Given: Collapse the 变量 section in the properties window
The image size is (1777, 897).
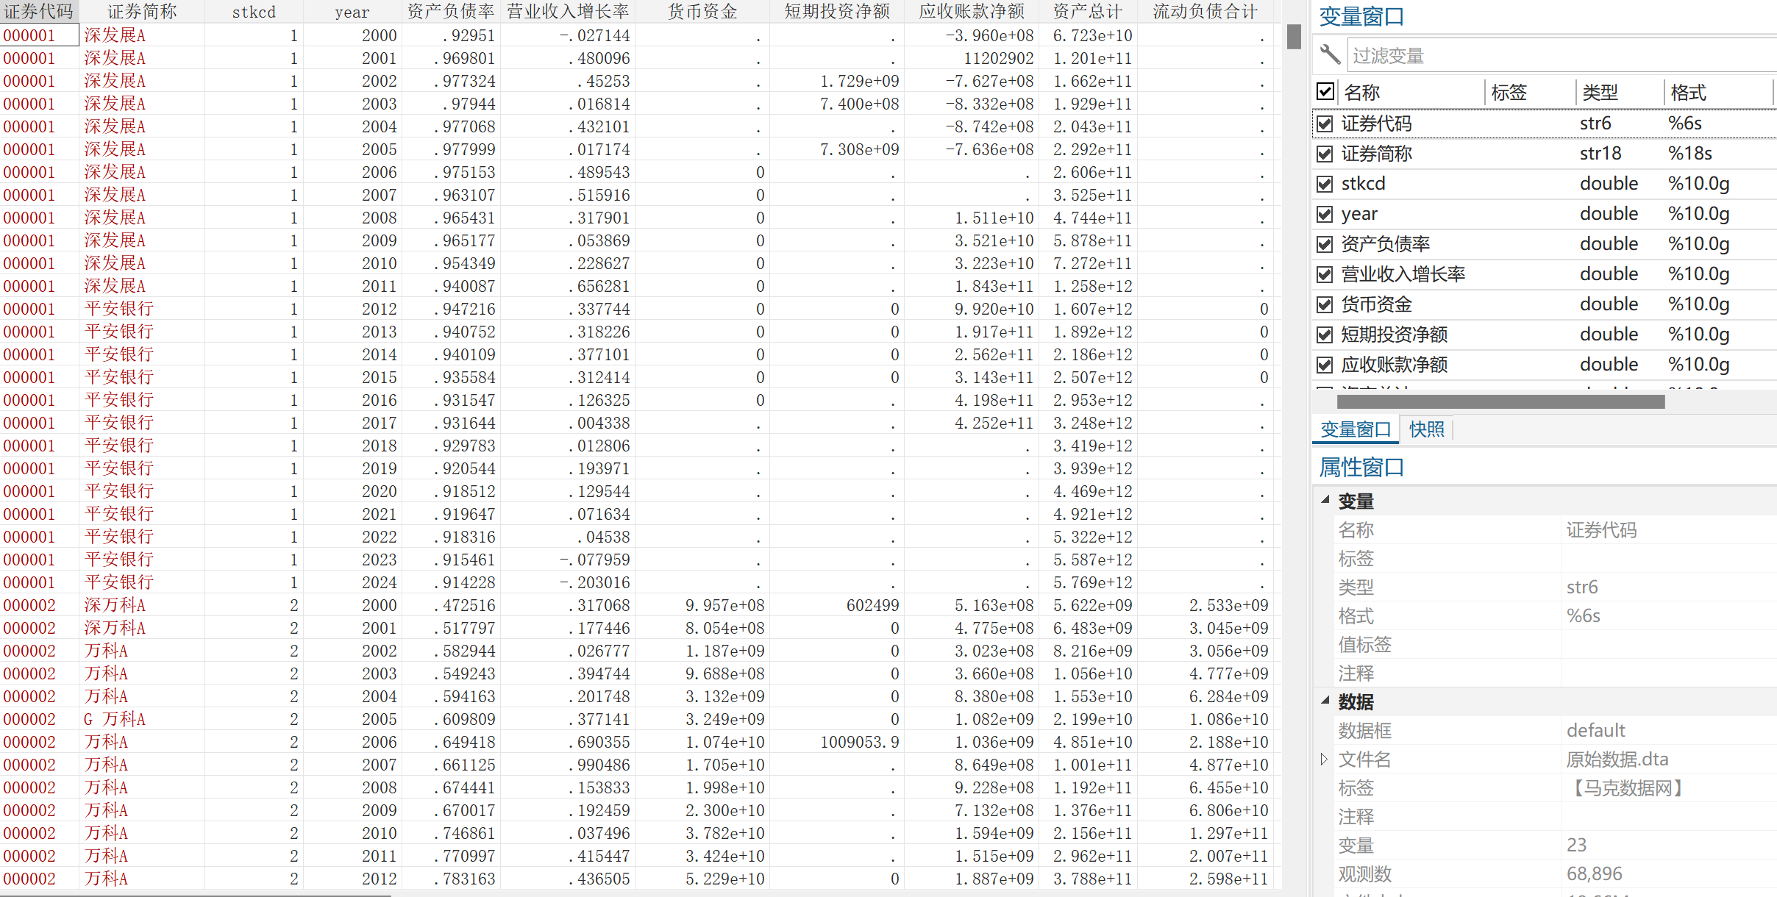Looking at the screenshot, I should (x=1325, y=500).
